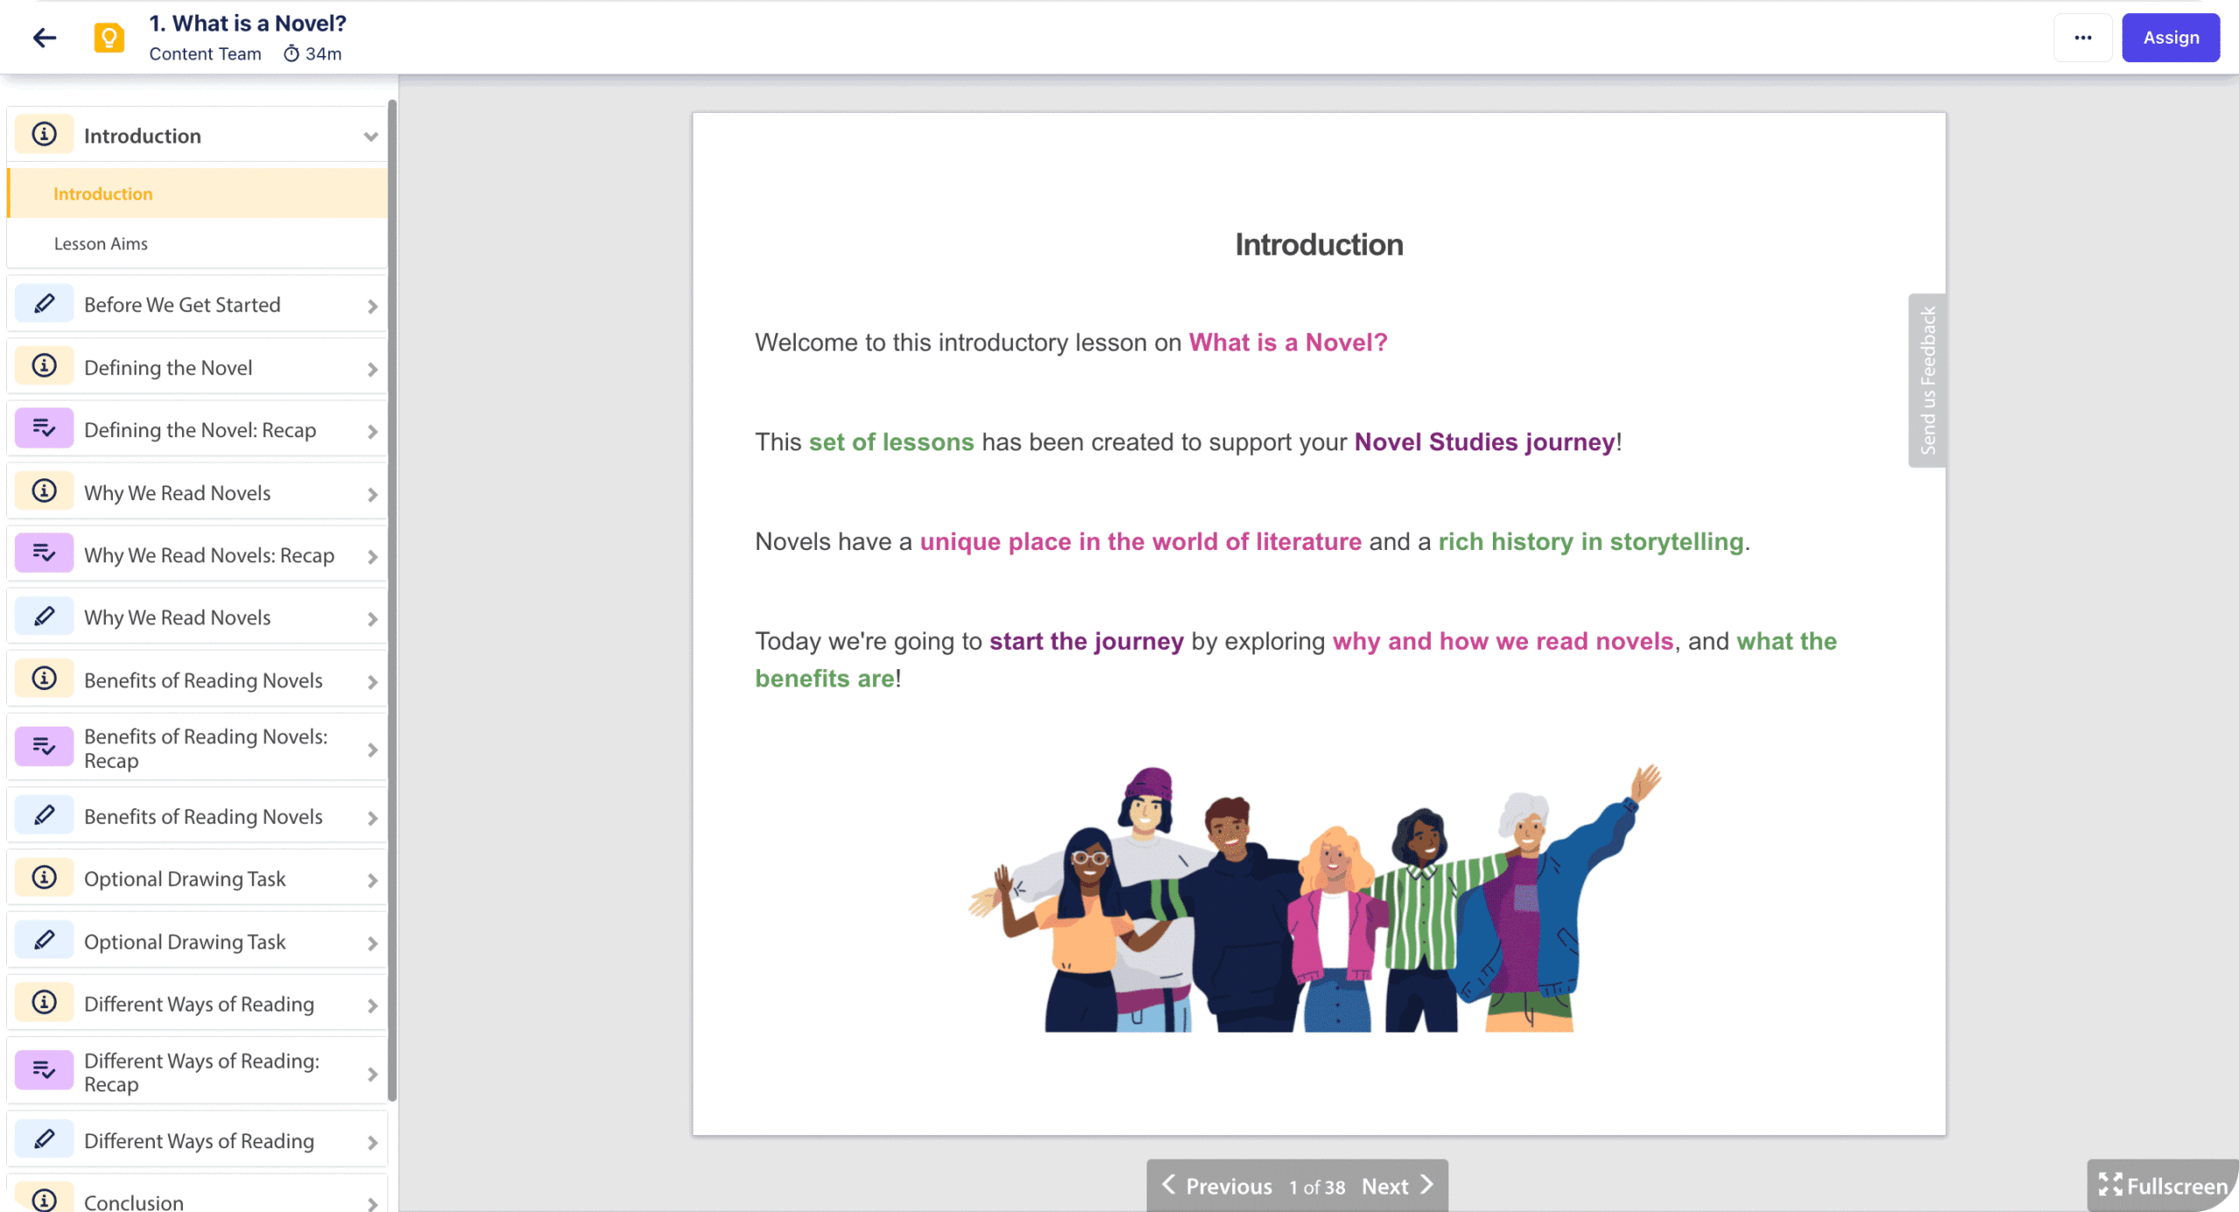
Task: Expand the Conclusion section arrow
Action: [373, 1203]
